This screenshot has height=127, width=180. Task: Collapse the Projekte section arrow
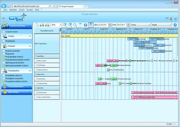[30, 46]
